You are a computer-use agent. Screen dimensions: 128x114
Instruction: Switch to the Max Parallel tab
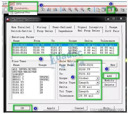click(x=21, y=27)
